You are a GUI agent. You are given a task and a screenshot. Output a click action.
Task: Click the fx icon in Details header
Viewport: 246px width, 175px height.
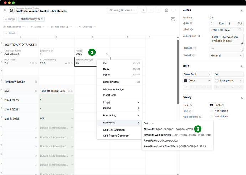242,11
